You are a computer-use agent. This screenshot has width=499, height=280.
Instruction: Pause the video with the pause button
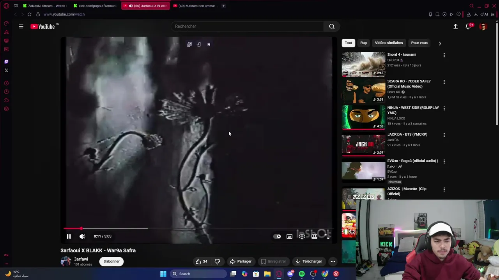click(x=69, y=236)
